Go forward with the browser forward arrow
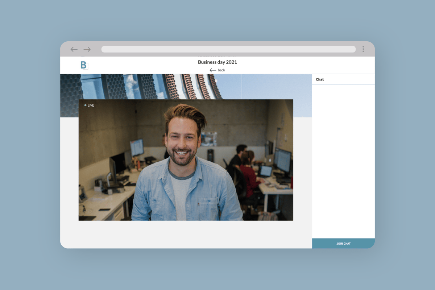 click(87, 49)
